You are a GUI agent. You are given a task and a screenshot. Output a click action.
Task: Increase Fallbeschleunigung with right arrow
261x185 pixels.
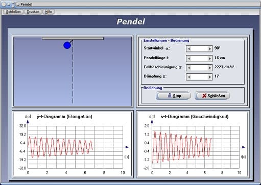210,68
